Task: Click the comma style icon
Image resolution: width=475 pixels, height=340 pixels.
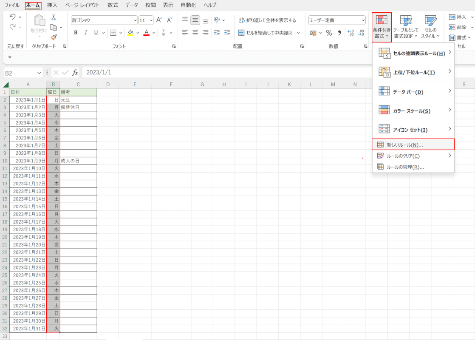Action: point(339,33)
